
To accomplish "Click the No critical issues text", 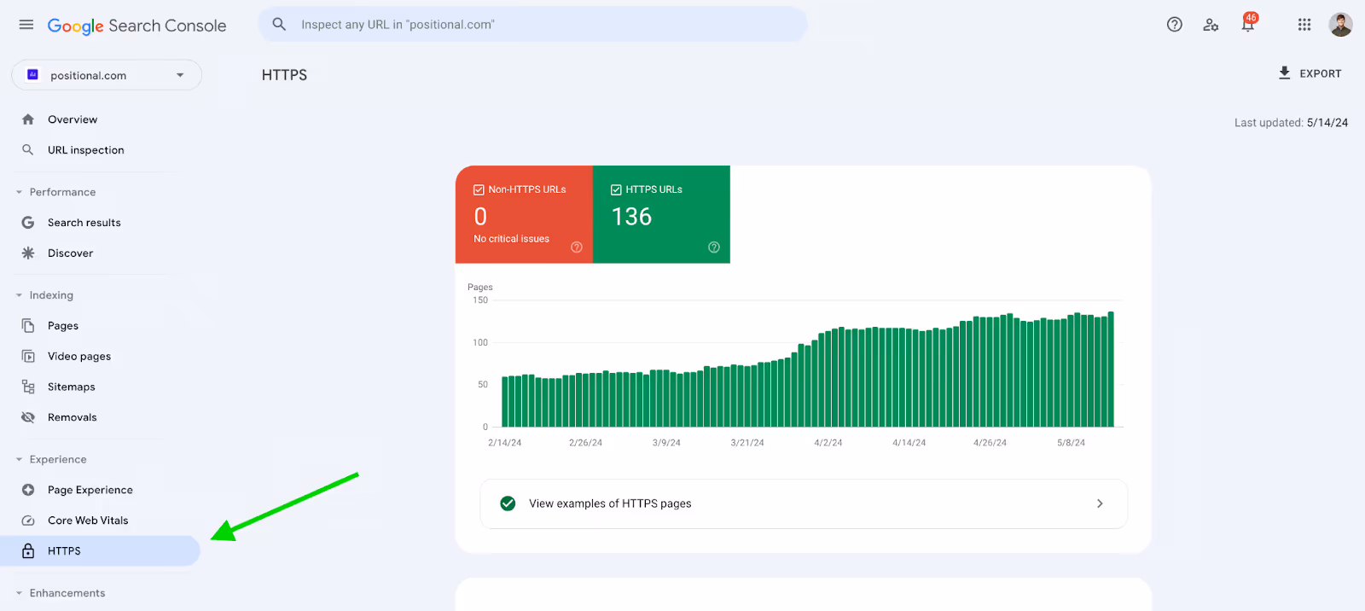I will click(511, 239).
